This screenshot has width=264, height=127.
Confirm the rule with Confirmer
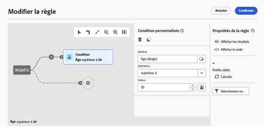click(246, 11)
